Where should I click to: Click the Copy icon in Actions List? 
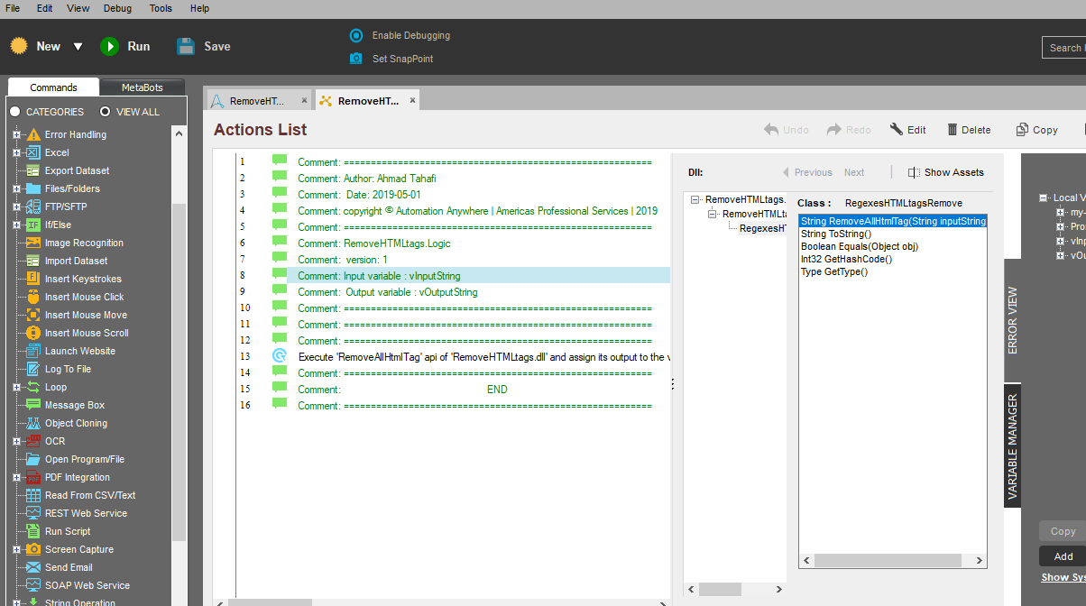coord(1022,130)
